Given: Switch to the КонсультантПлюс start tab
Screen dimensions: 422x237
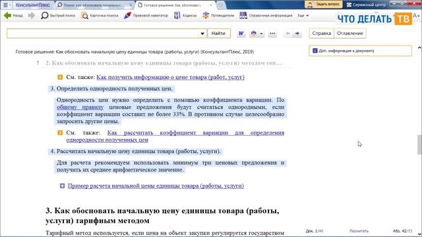Looking at the screenshot, I should point(33,5).
